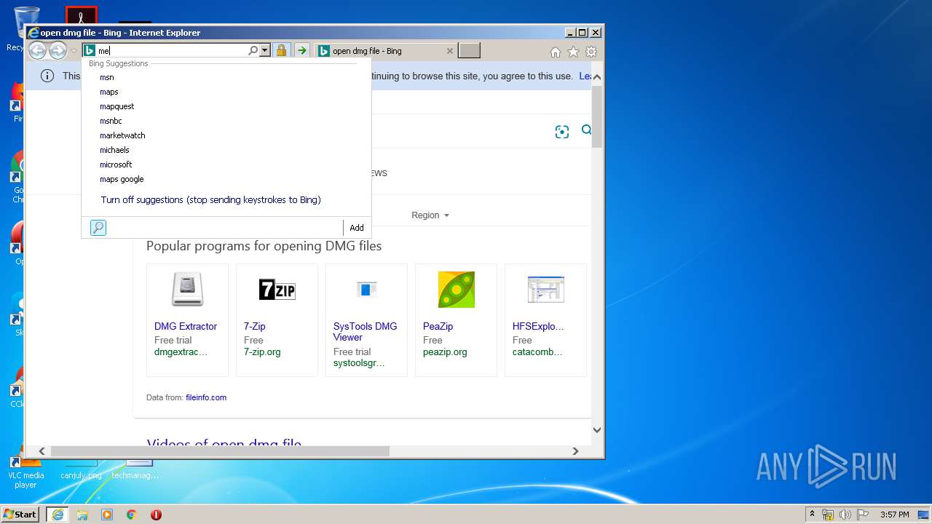Click the red Opera-like taskbar icon
The width and height of the screenshot is (932, 524).
pos(156,515)
